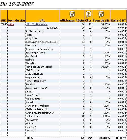Click the VoyanceWeb row label

[x=33, y=77]
